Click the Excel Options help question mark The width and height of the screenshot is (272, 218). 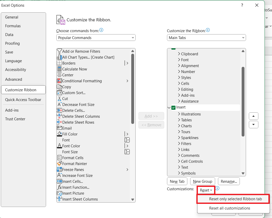click(x=242, y=5)
